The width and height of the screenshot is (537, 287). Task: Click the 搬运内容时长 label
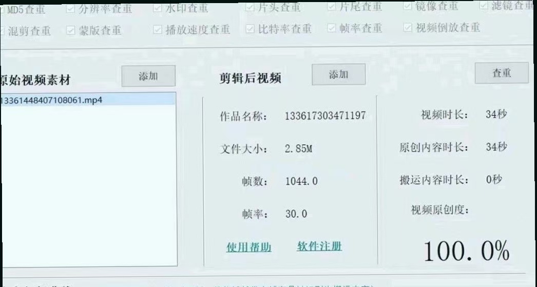point(434,180)
